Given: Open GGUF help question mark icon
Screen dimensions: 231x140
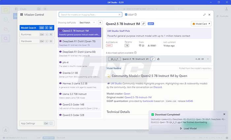Looking at the screenshot, I should click(136, 14).
